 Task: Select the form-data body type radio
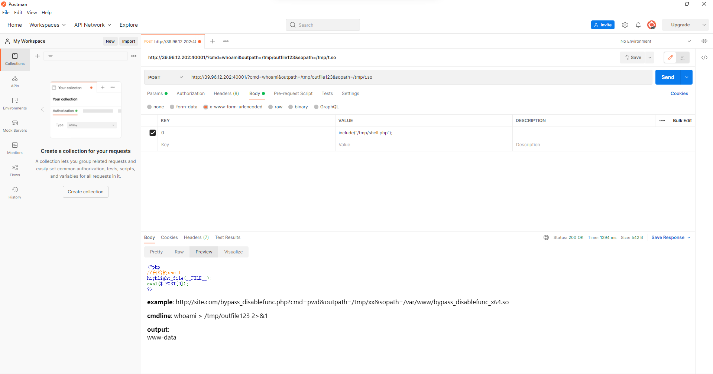point(172,107)
